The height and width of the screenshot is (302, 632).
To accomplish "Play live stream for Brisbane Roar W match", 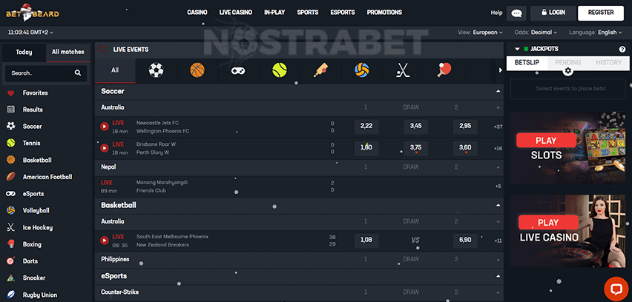I will pyautogui.click(x=105, y=148).
